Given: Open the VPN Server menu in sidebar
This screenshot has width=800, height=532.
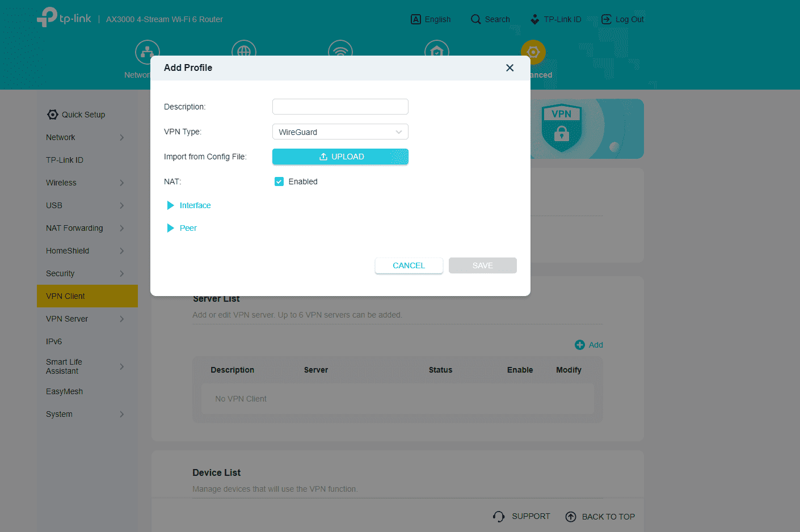Looking at the screenshot, I should pos(67,318).
